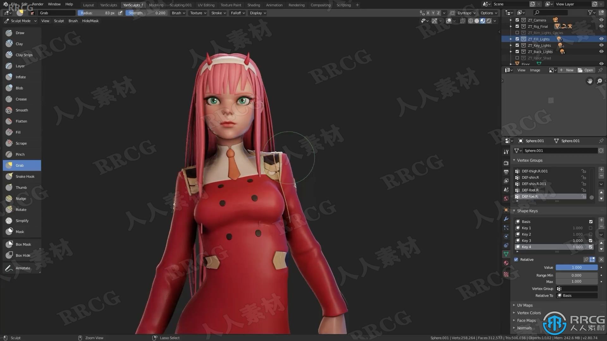
Task: Disable the Key 3 shape key checkbox
Action: [591, 241]
